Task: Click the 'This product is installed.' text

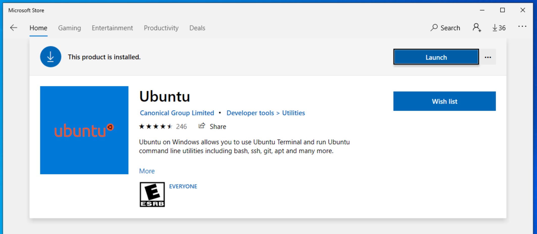Action: point(104,57)
